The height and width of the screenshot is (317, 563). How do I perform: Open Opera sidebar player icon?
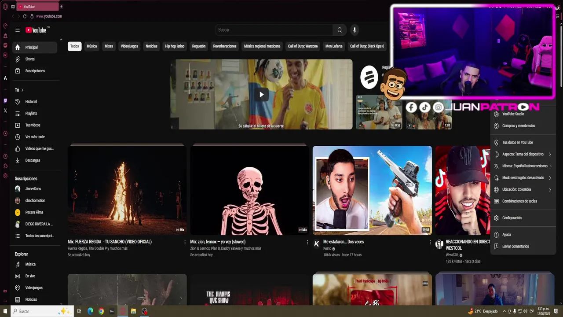5,133
